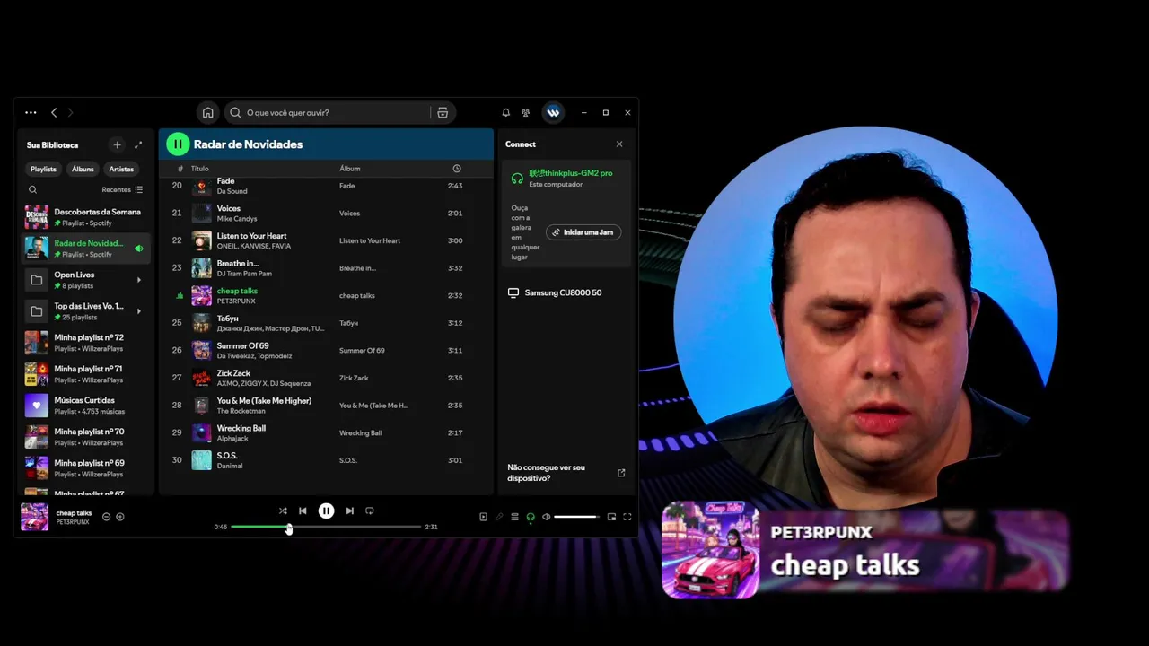The image size is (1149, 646).
Task: Hide the track with the minus circle icon
Action: coord(106,517)
